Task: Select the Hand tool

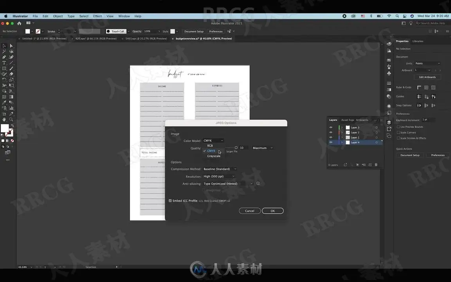Action: tap(4, 119)
